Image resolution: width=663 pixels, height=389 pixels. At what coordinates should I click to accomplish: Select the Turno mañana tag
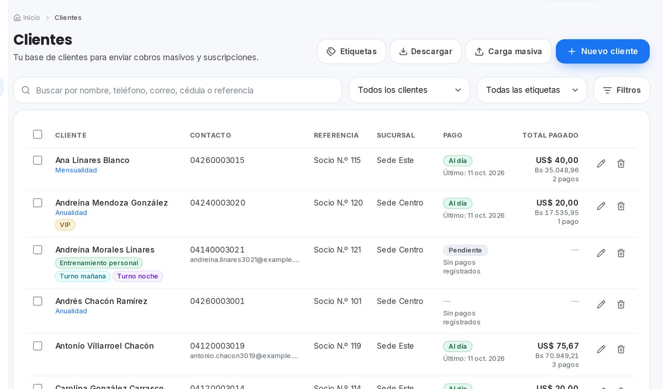(x=82, y=276)
